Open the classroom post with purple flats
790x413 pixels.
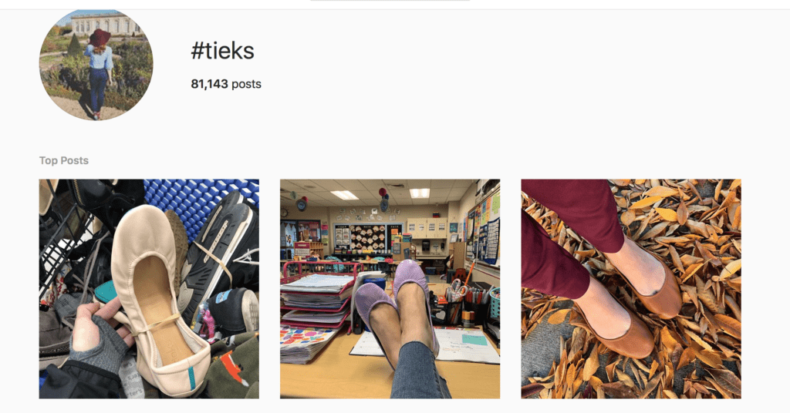tap(390, 289)
